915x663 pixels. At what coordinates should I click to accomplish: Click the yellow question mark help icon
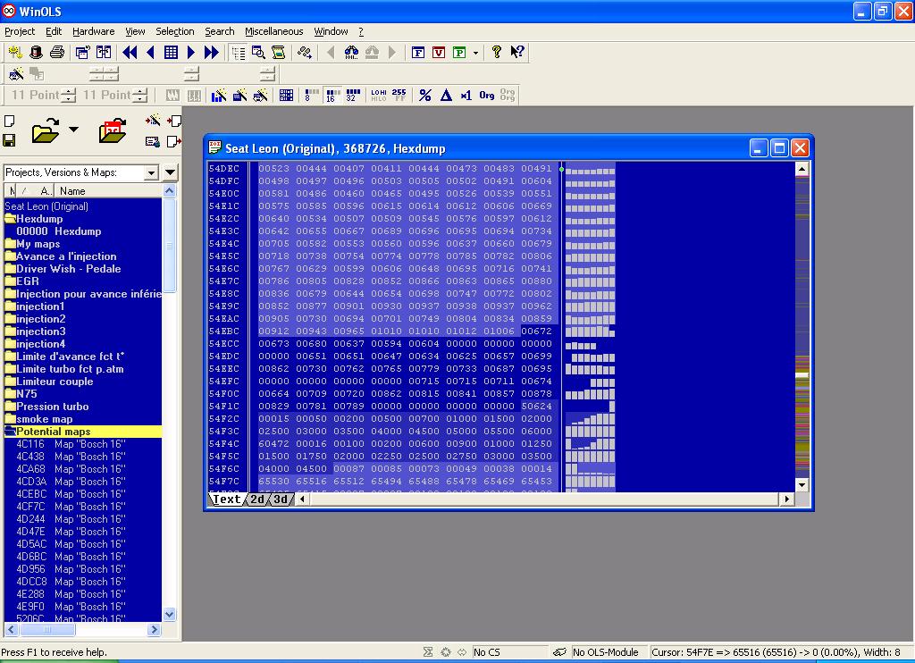497,53
